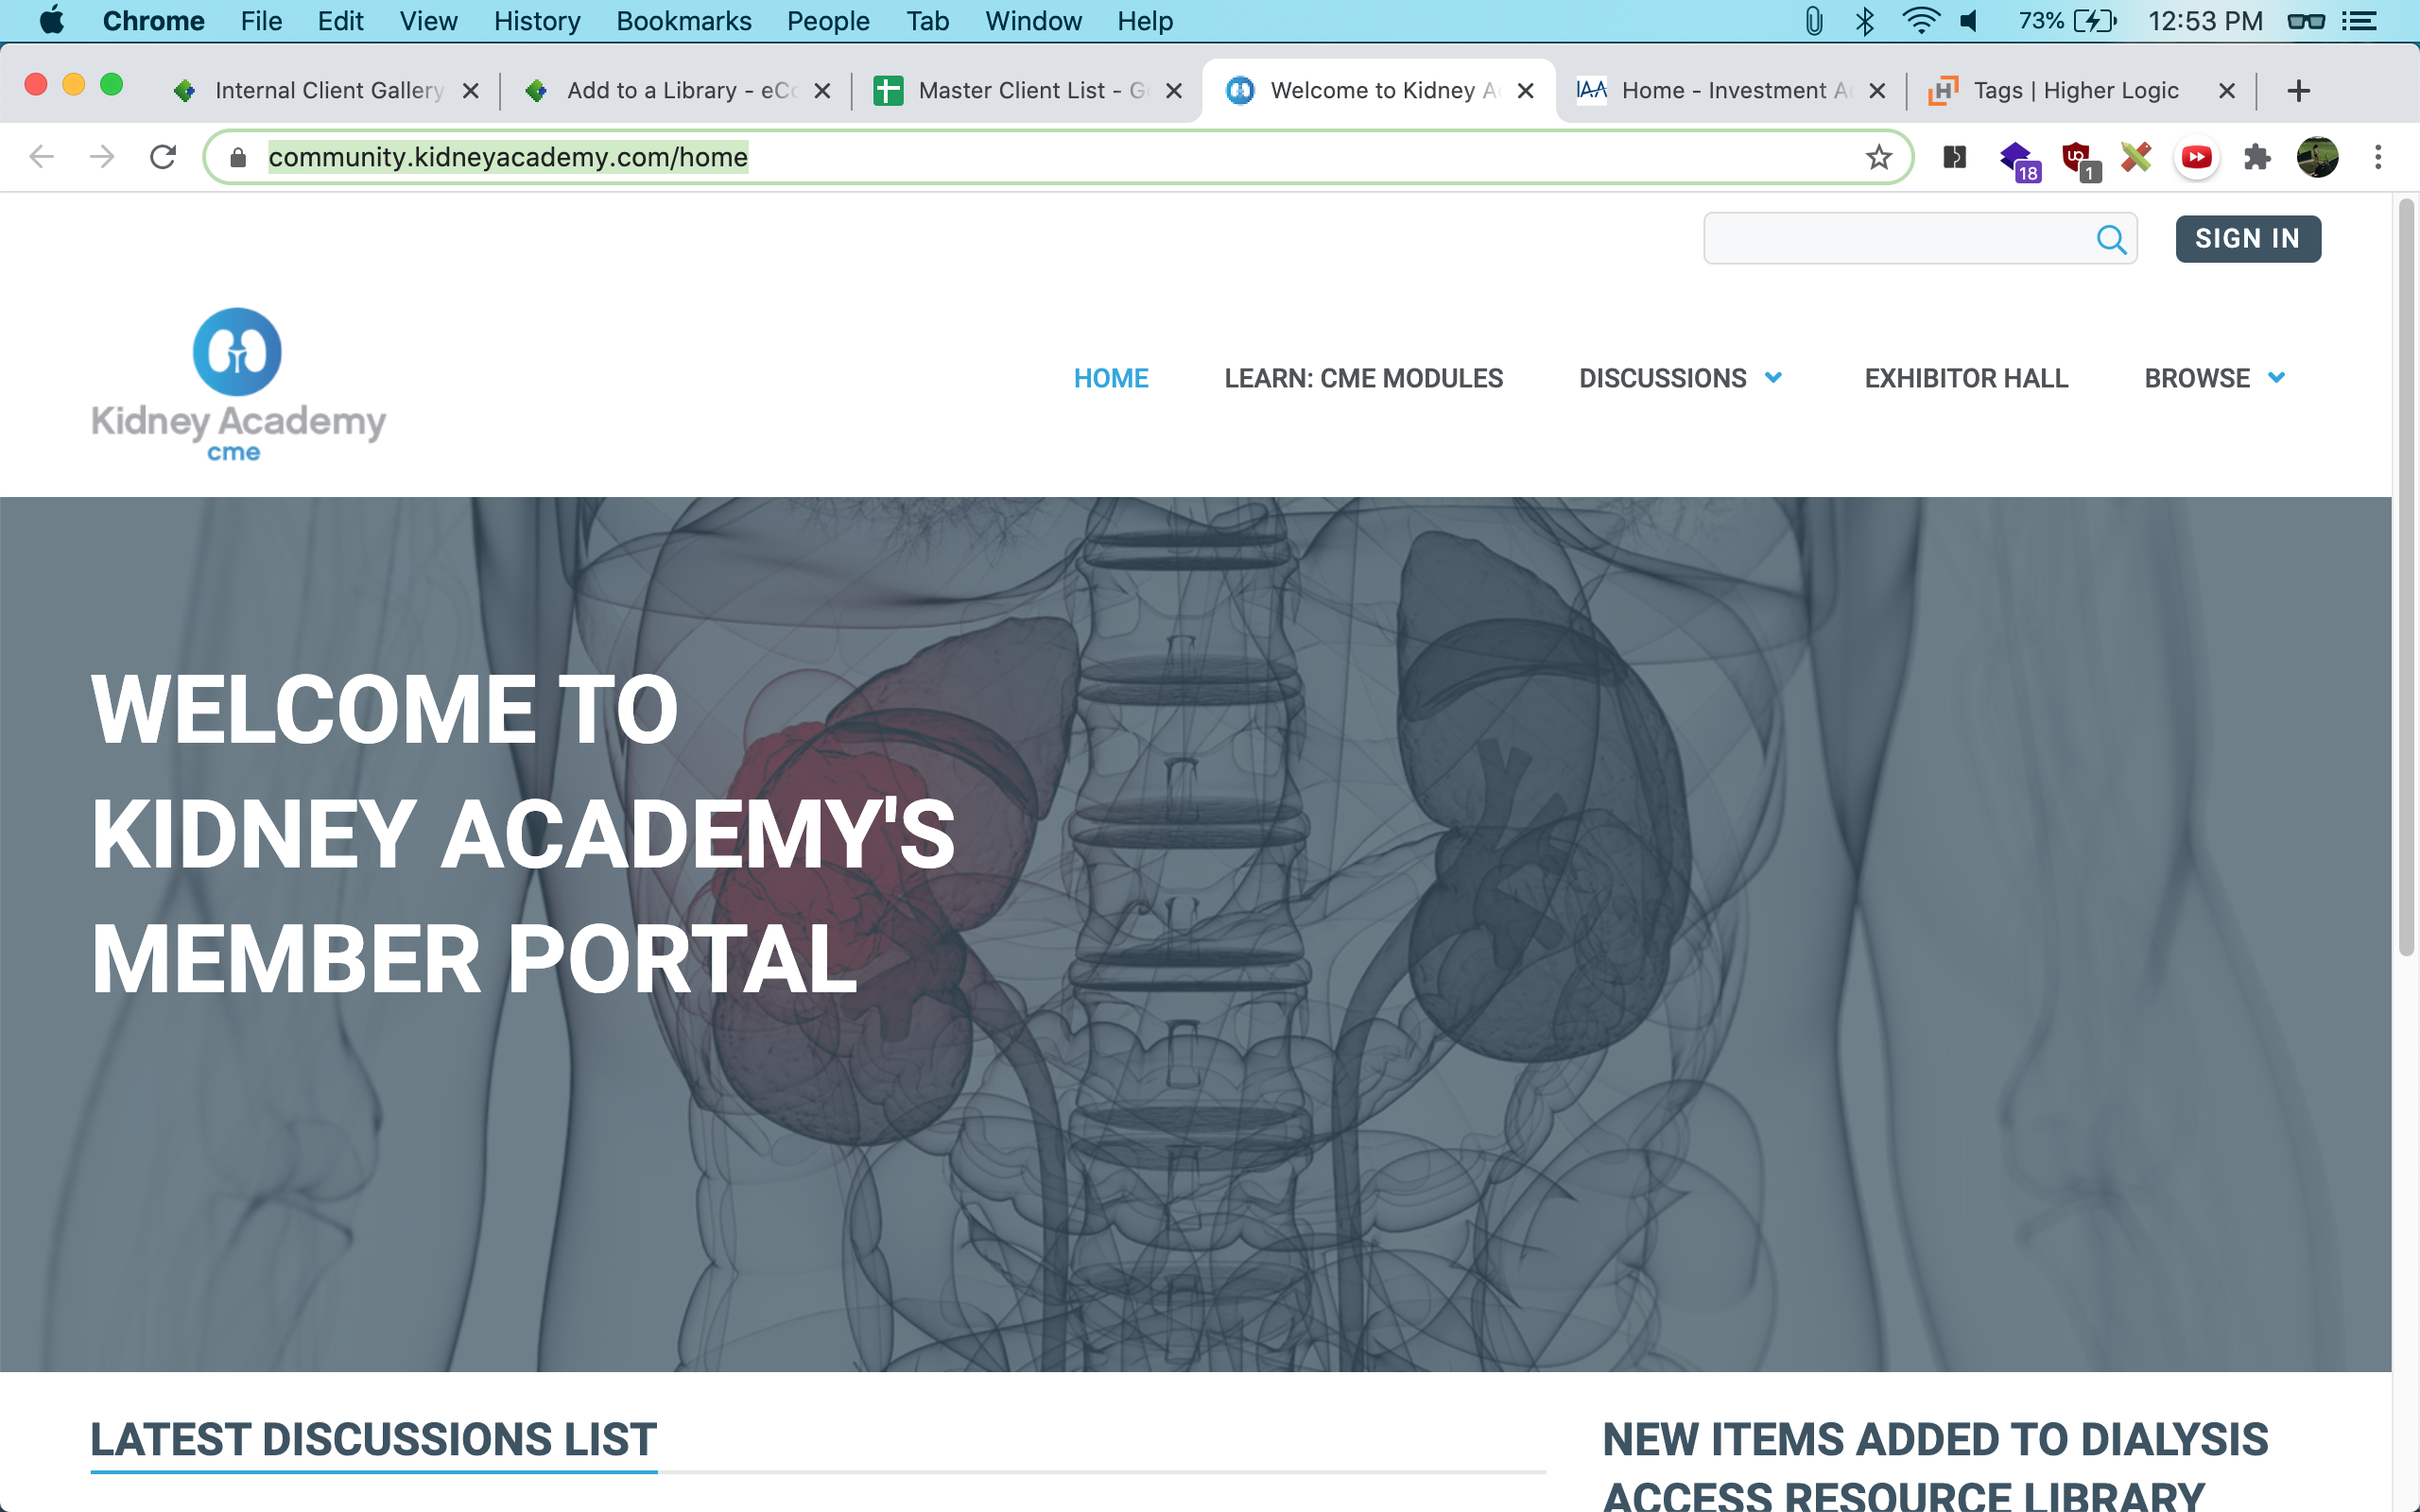Viewport: 2420px width, 1512px height.
Task: Reload the Kidney Academy page
Action: pyautogui.click(x=163, y=157)
